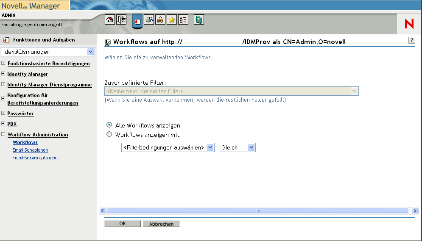This screenshot has width=422, height=241.
Task: Click Sammlungseigentümerzugriff text
Action: (32, 25)
